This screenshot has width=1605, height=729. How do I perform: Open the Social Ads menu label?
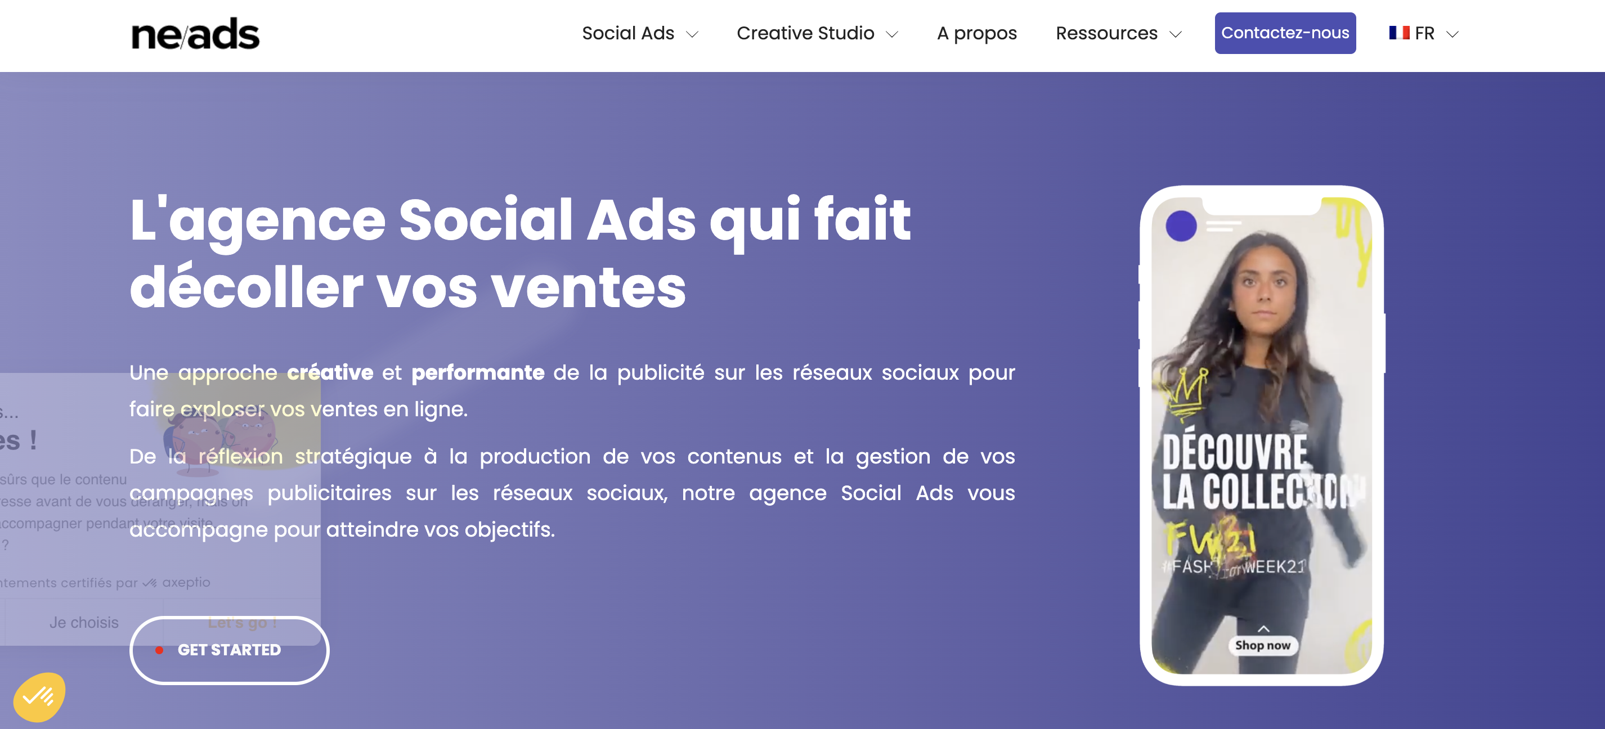(627, 33)
